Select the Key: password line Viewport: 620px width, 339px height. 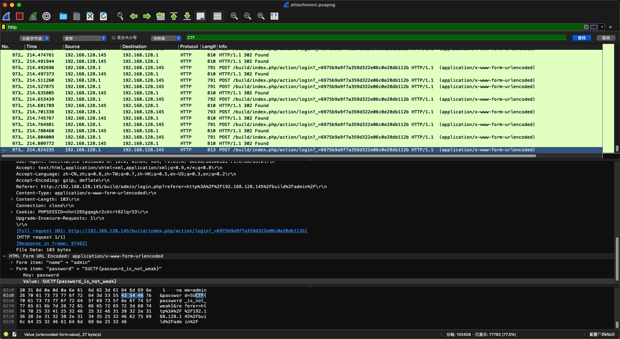point(41,275)
